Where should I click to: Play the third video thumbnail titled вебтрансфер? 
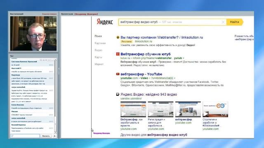click(188, 109)
